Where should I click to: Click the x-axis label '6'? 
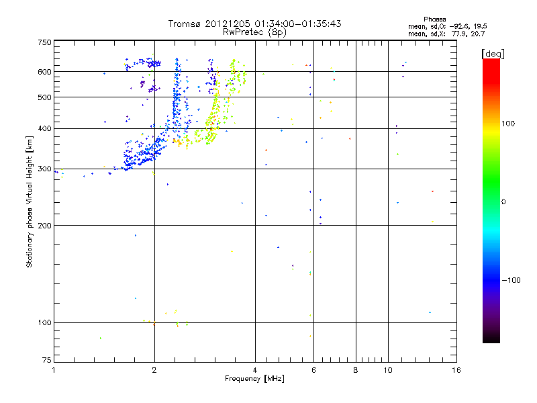(x=313, y=370)
